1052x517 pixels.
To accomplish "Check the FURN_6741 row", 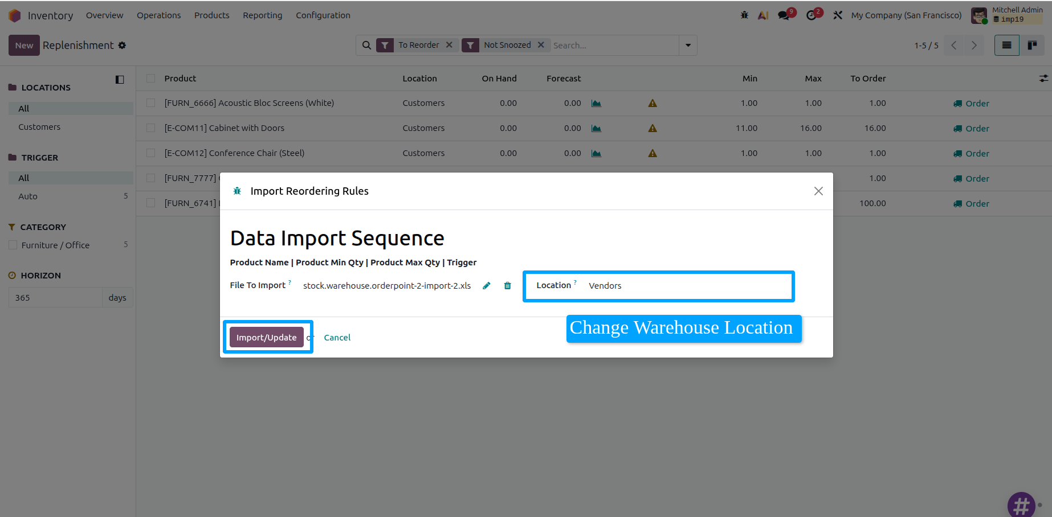I will (150, 203).
